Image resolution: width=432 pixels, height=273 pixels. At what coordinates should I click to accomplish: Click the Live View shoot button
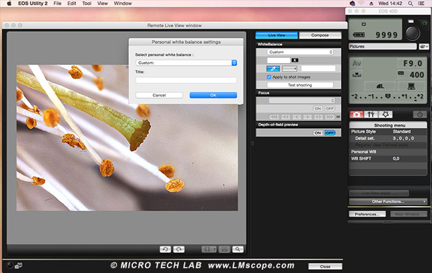(x=379, y=193)
